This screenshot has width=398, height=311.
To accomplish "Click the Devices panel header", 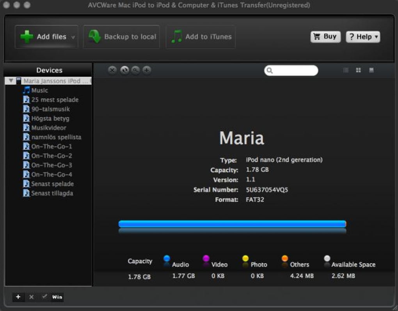I will pos(49,70).
